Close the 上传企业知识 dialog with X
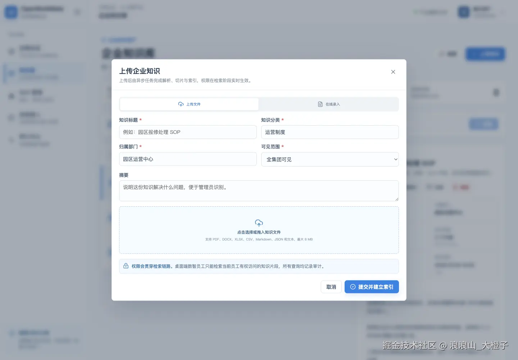The height and width of the screenshot is (360, 518). tap(393, 72)
